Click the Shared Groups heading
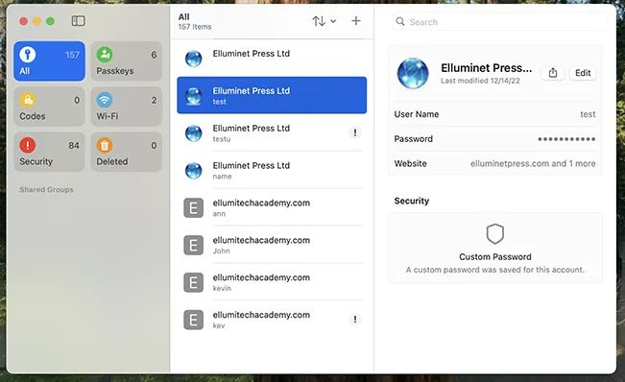Image resolution: width=625 pixels, height=382 pixels. [46, 190]
